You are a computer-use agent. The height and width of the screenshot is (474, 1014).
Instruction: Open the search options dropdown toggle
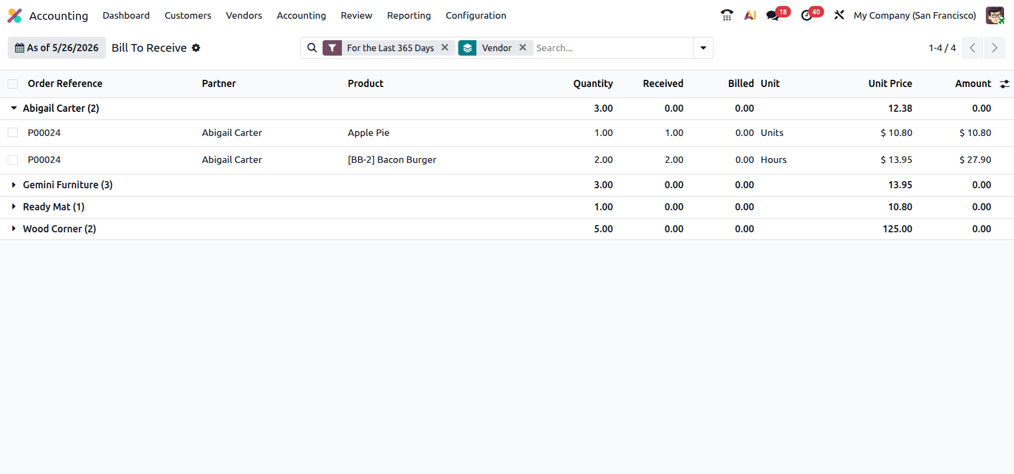click(703, 48)
